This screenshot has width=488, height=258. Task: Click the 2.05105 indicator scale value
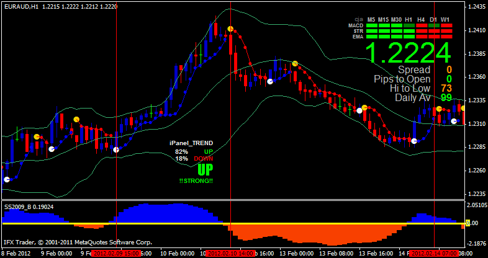(477, 205)
